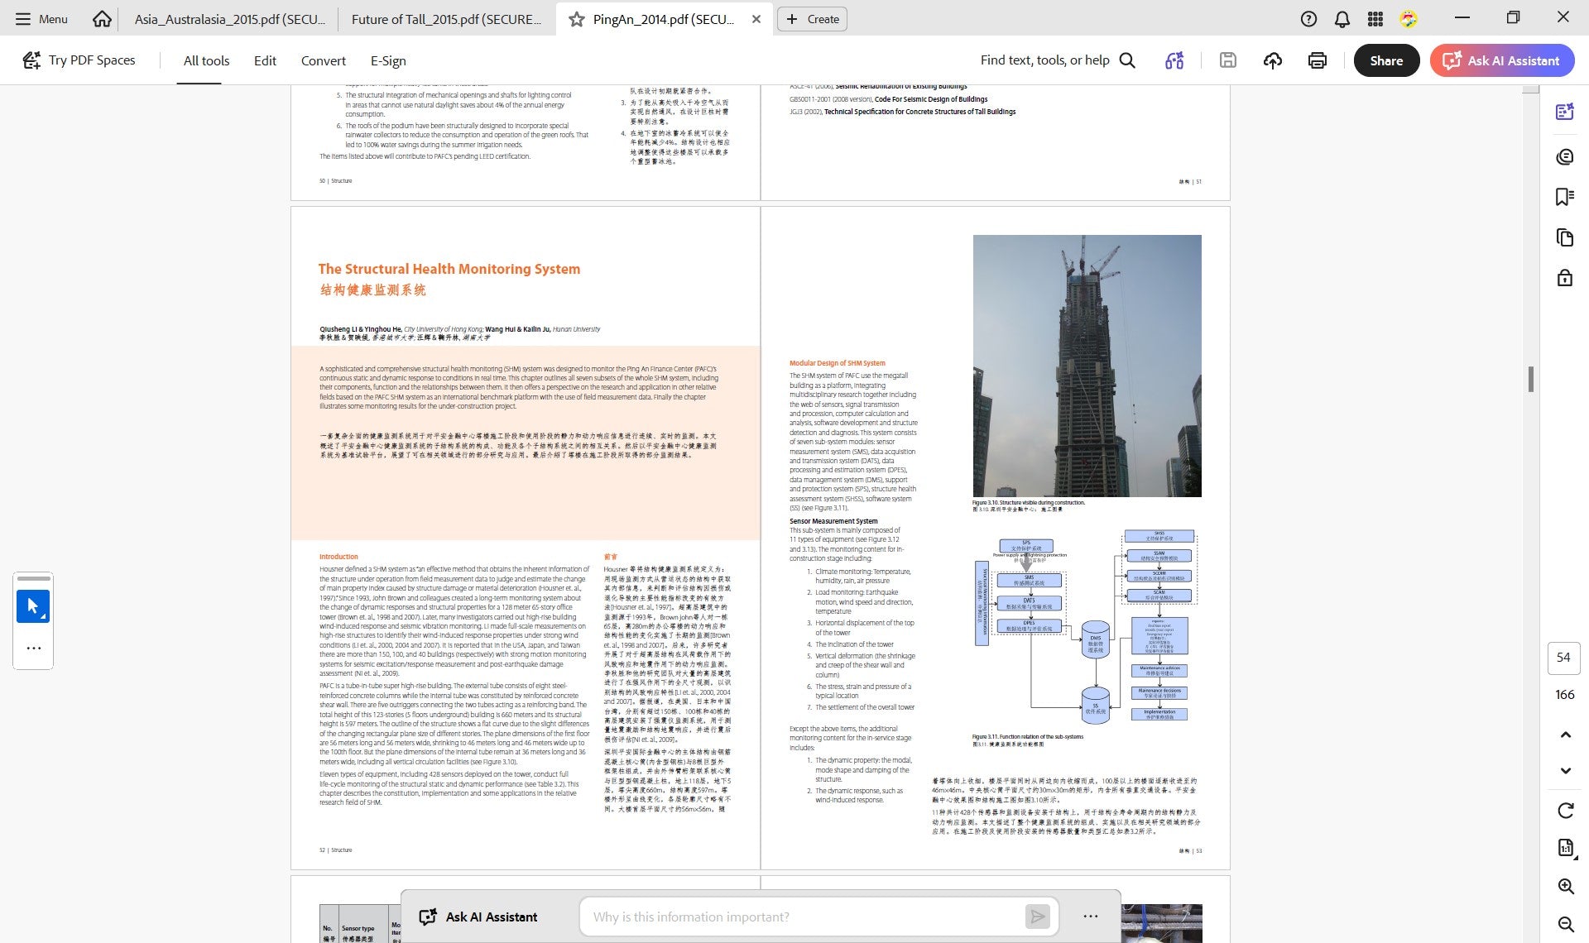Open the hamburger Menu
Screen dimensions: 1589x943
click(x=41, y=19)
